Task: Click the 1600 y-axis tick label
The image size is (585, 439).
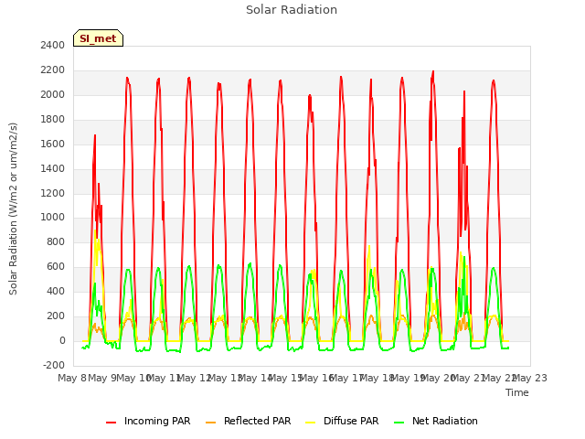Action: point(53,145)
